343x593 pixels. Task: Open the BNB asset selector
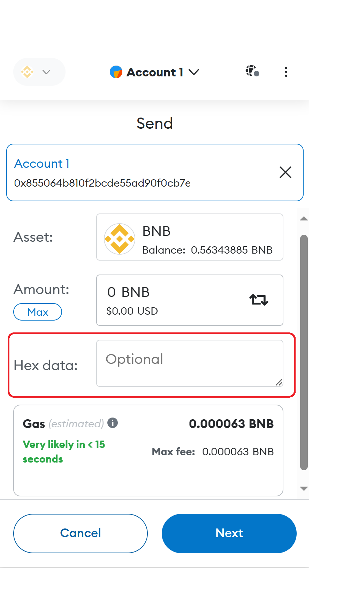189,237
